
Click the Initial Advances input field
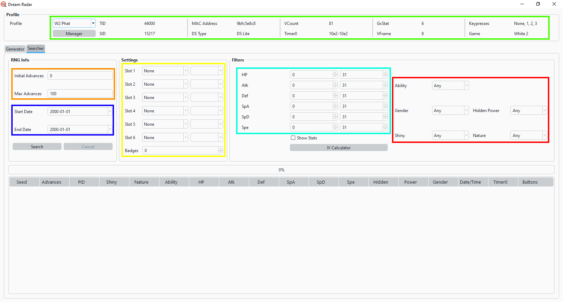coord(80,76)
